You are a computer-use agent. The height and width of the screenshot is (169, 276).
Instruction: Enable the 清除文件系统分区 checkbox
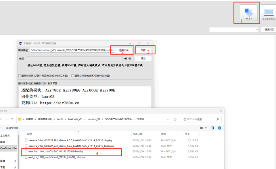tap(73, 76)
